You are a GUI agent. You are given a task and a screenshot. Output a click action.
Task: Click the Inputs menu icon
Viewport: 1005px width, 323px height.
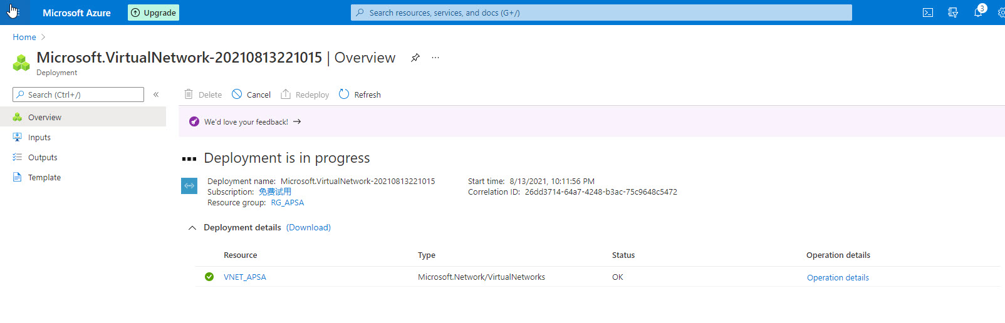coord(18,137)
